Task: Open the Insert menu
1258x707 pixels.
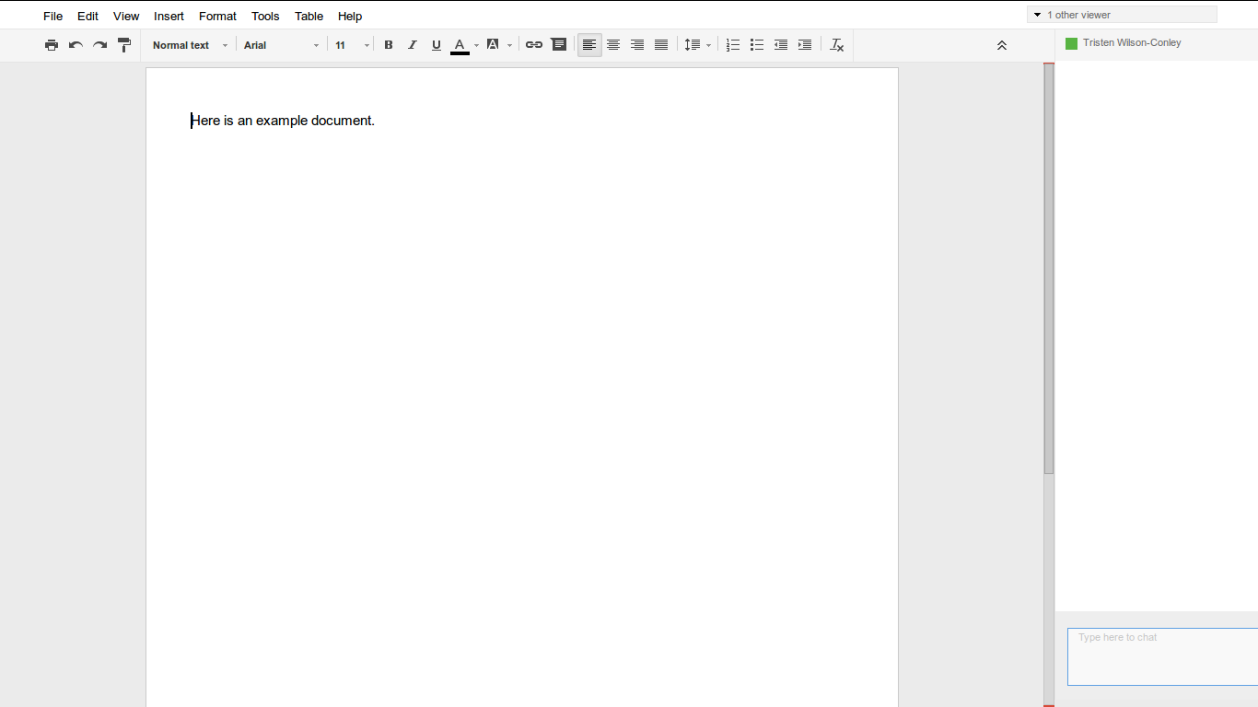Action: (x=169, y=16)
